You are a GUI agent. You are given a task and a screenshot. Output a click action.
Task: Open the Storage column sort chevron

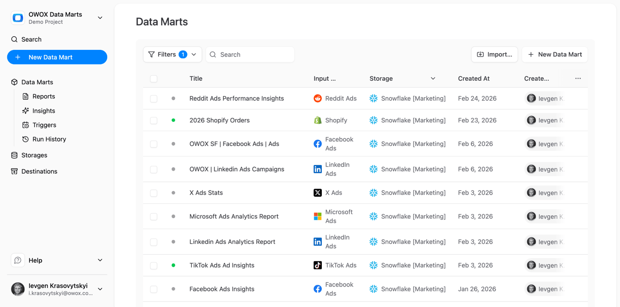pos(433,78)
